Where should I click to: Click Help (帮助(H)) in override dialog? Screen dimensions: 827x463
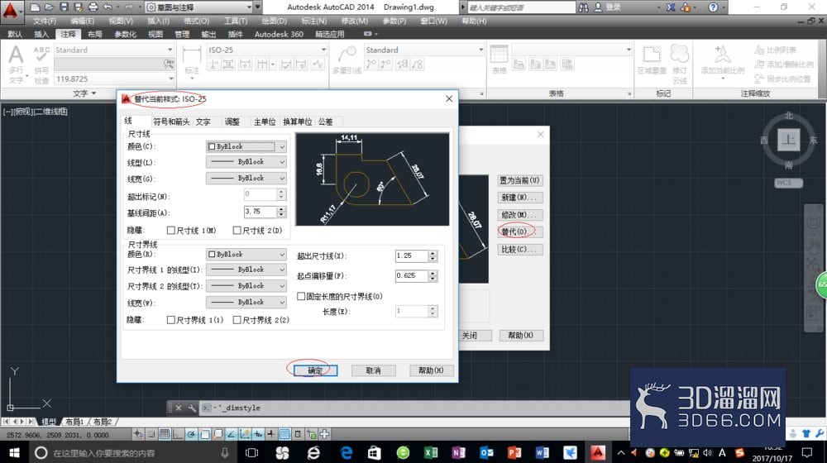tap(431, 370)
